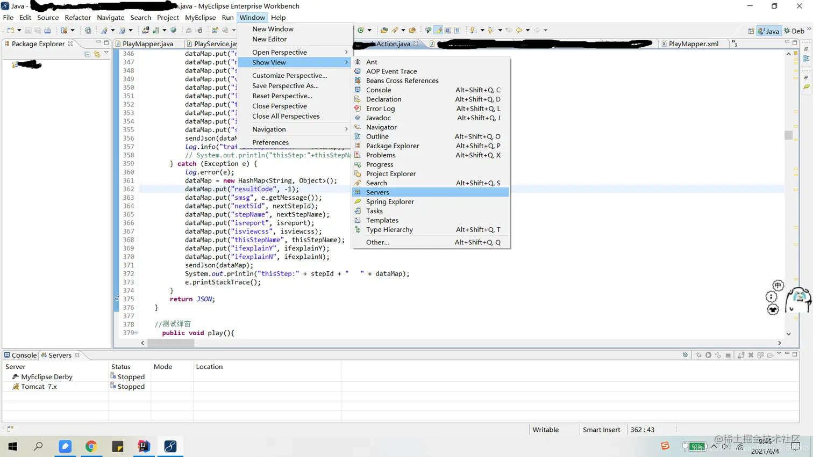Viewport: 813px width, 457px height.
Task: Click the vertical scrollbar thumb of editor
Action: 788,135
